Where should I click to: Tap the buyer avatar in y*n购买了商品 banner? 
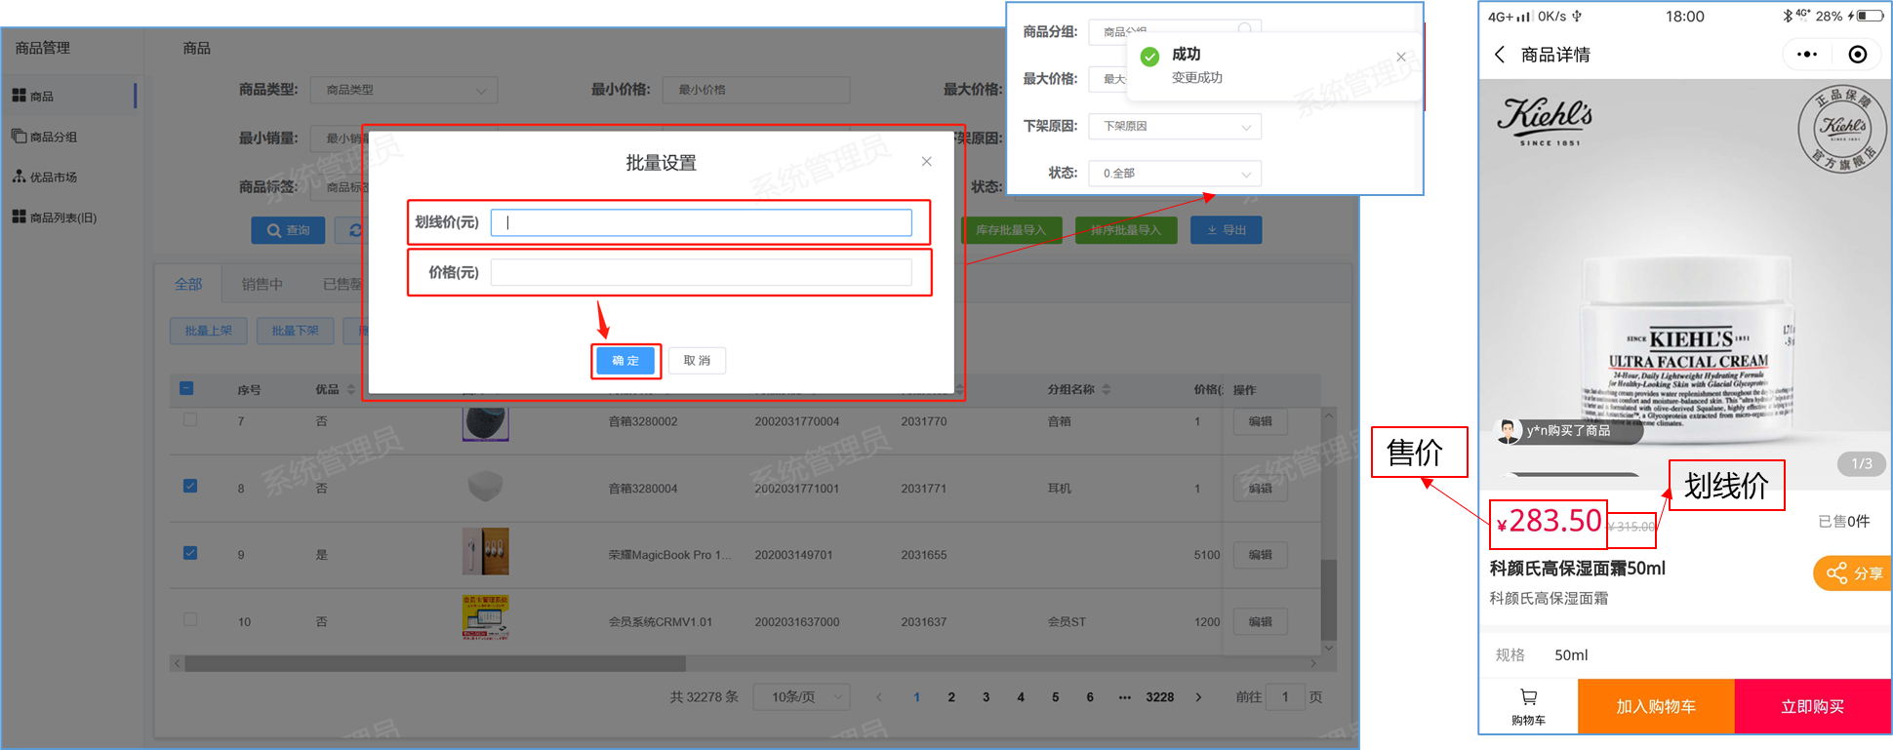tap(1510, 430)
